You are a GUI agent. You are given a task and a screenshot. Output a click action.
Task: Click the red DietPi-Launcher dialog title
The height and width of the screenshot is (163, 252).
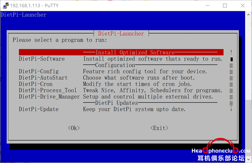(x=121, y=33)
